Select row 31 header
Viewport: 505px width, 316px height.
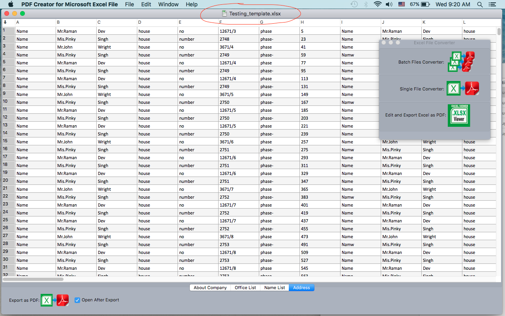(x=9, y=267)
